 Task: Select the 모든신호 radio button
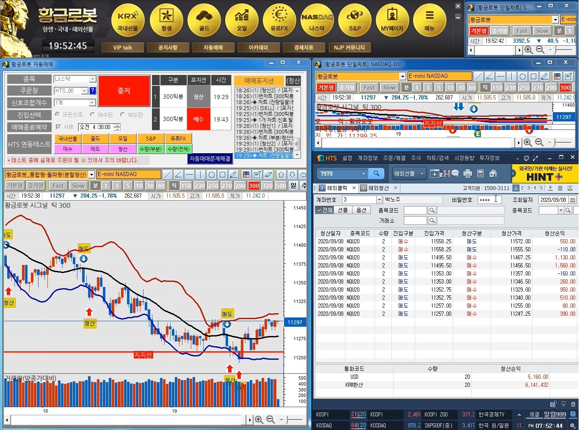tap(58, 114)
